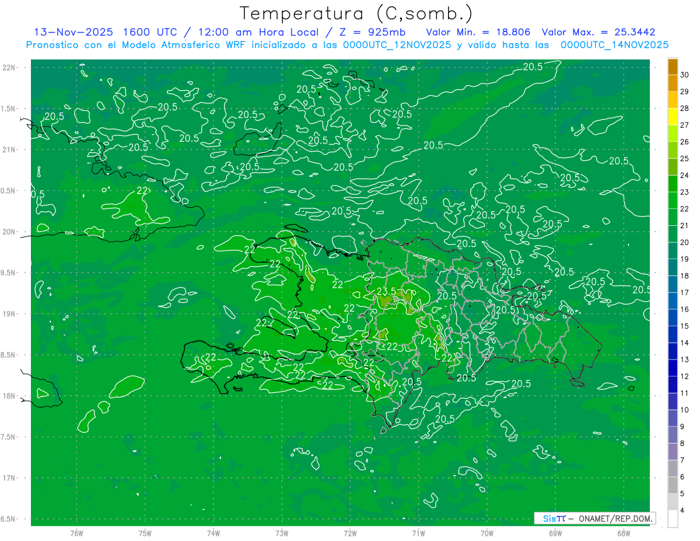Click the purple legend swatch between 7 and 8
Screen dimensions: 700x541
pyautogui.click(x=673, y=452)
